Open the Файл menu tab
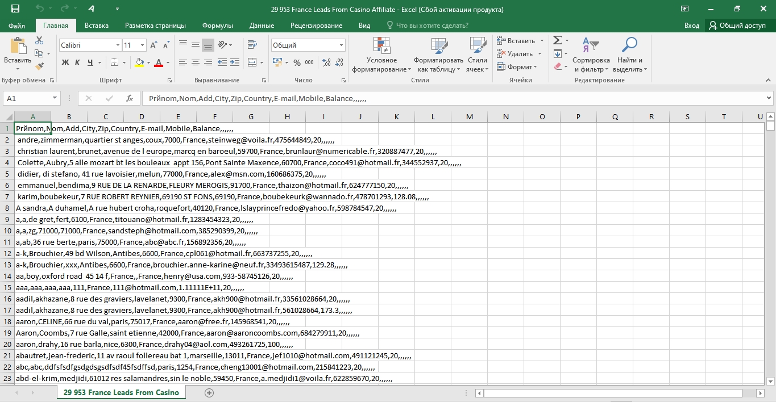This screenshot has height=402, width=776. (17, 26)
